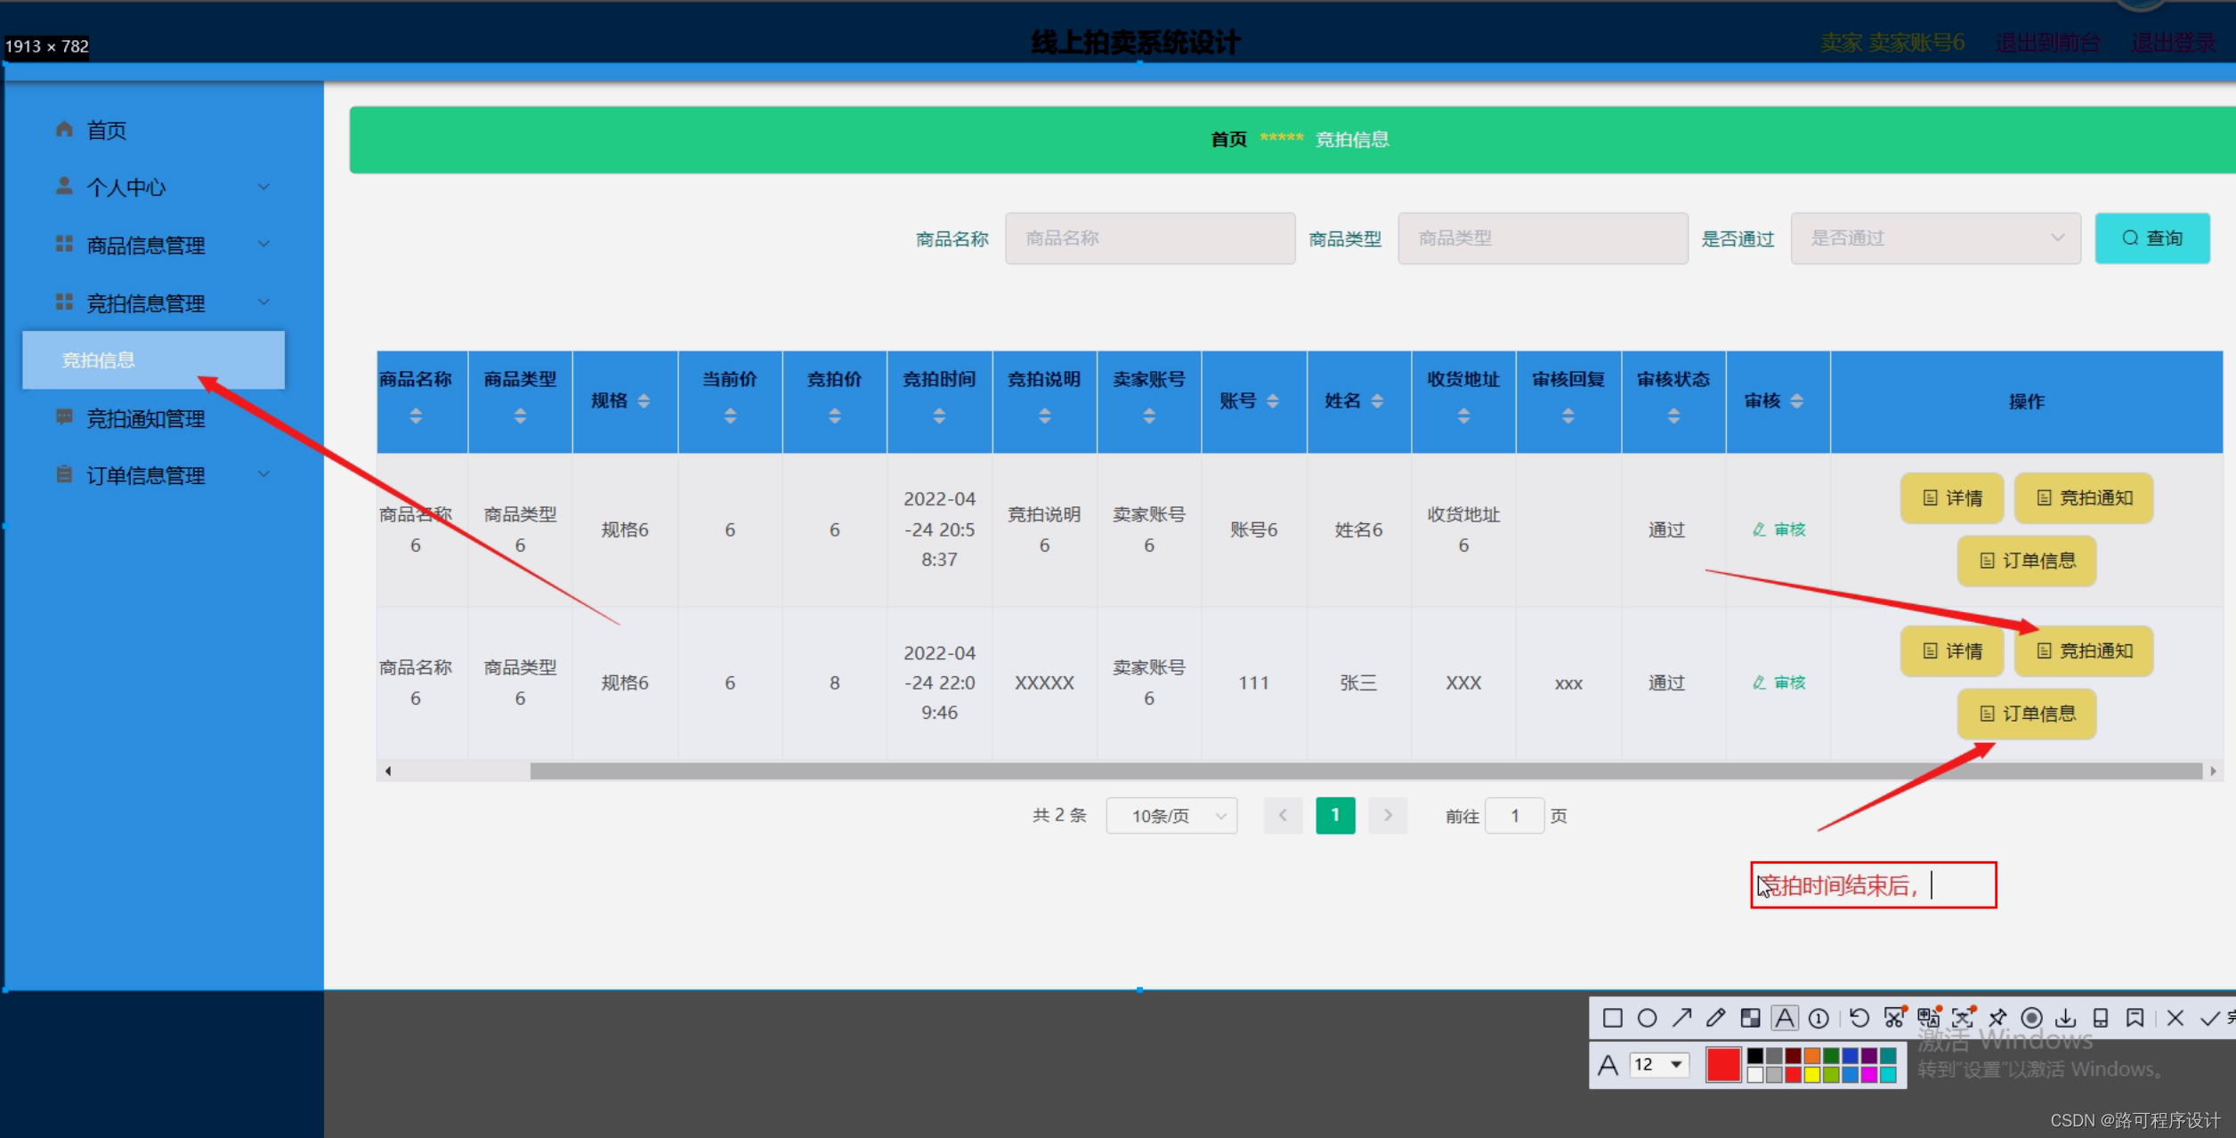The image size is (2236, 1138).
Task: Open the 10条/页 page size dropdown
Action: click(1171, 815)
